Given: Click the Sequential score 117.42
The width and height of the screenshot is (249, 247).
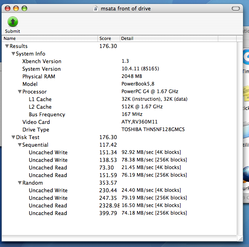Looking at the screenshot, I should (x=108, y=145).
